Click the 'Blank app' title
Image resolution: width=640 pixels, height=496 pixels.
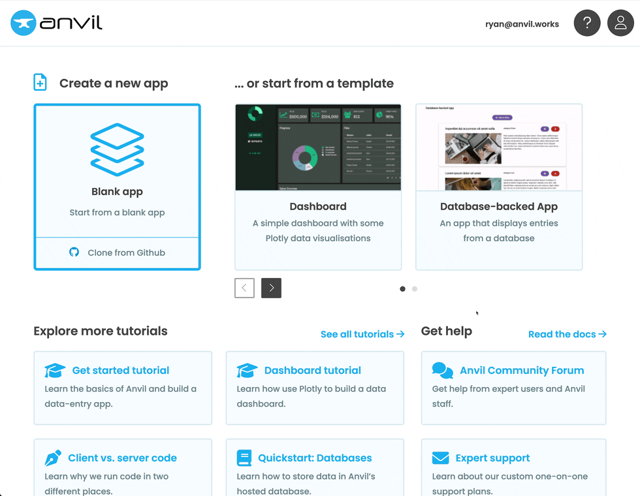pyautogui.click(x=117, y=192)
